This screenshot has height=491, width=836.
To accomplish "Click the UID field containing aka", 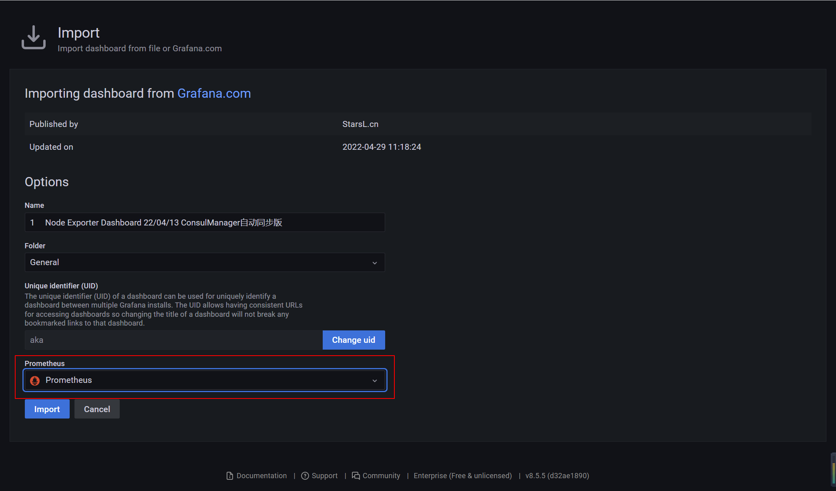I will (x=173, y=340).
